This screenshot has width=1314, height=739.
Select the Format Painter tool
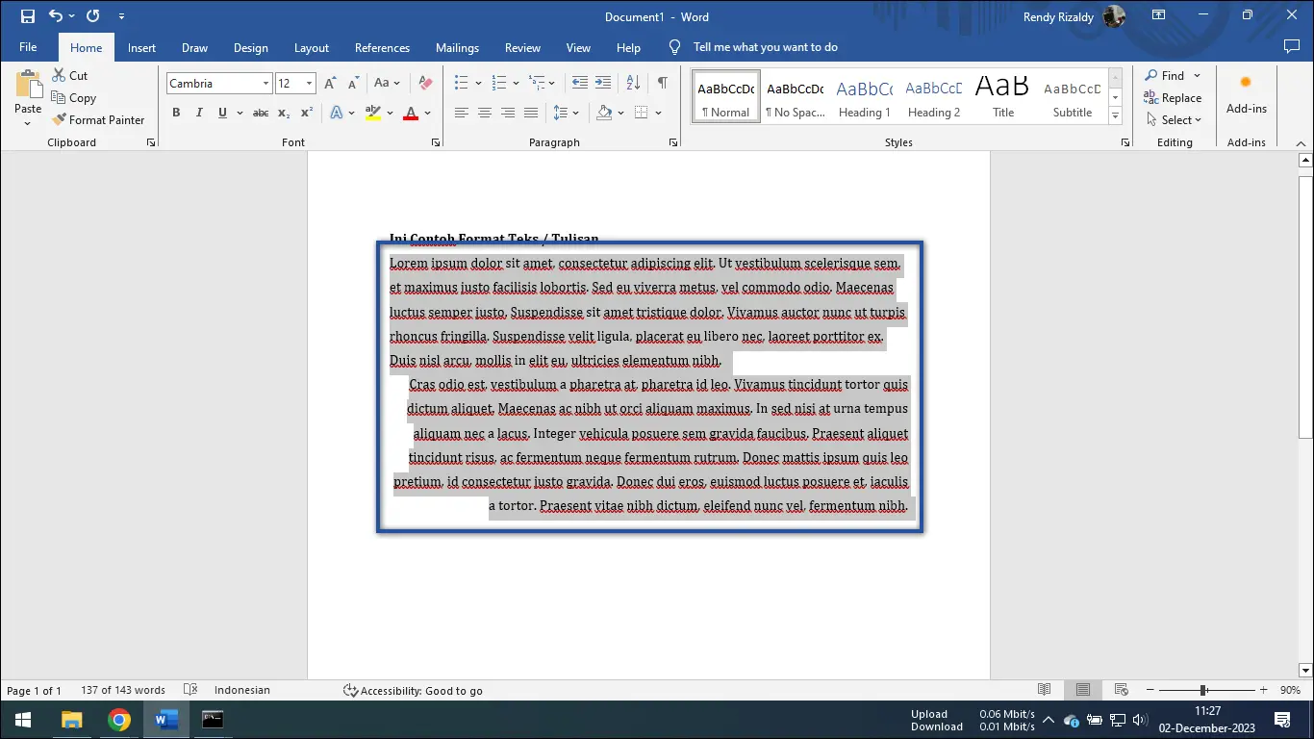[x=99, y=119]
